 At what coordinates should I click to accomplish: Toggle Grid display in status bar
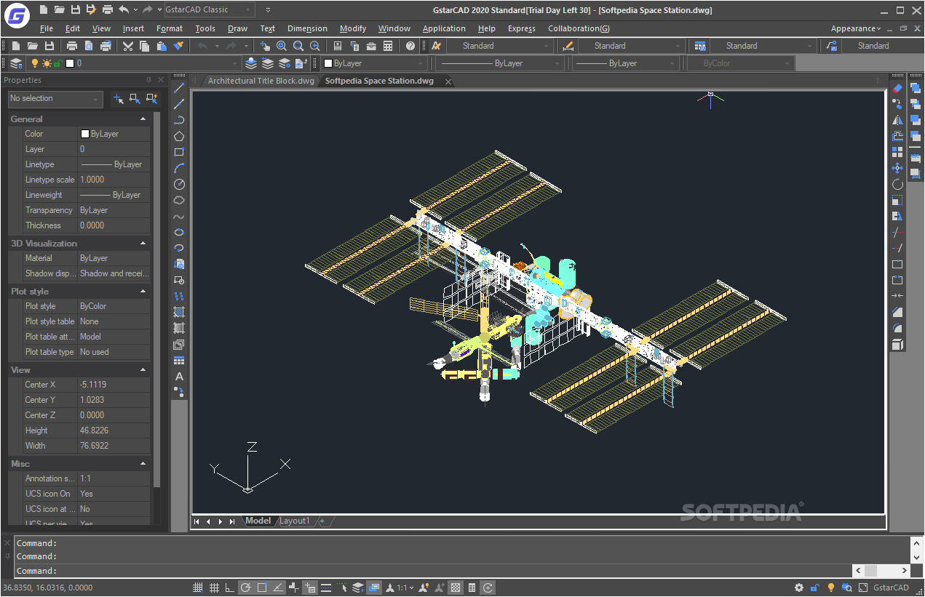214,588
